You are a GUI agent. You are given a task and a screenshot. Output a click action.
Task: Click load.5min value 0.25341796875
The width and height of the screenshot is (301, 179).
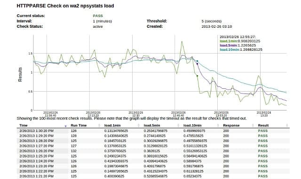point(156,131)
